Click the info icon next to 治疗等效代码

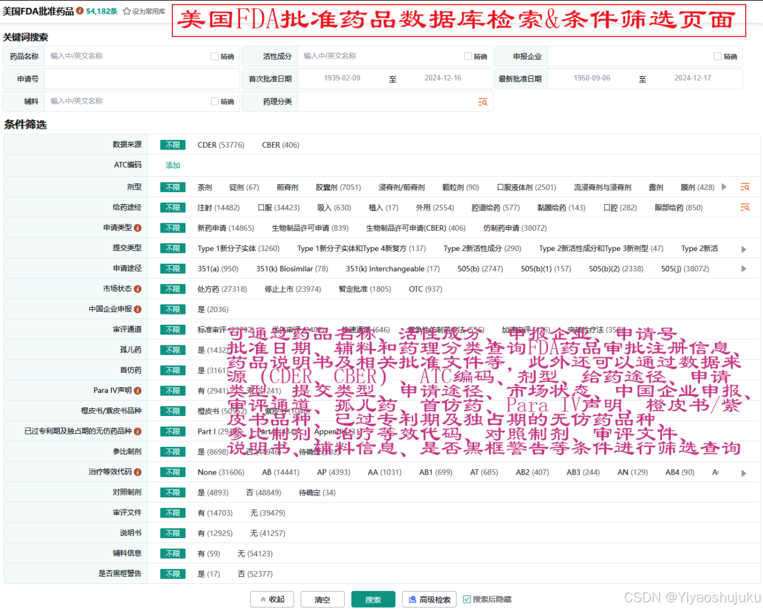[137, 472]
